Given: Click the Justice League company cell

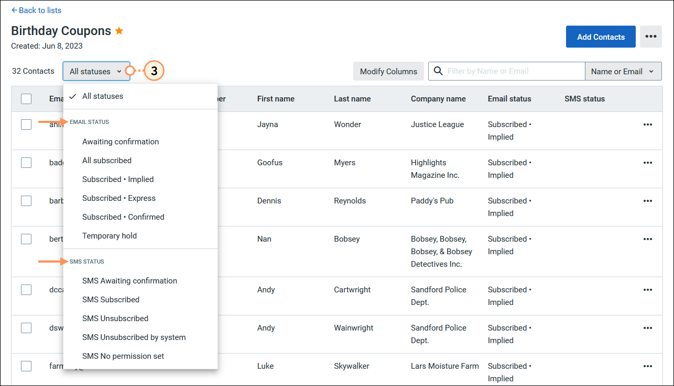Looking at the screenshot, I should (437, 124).
